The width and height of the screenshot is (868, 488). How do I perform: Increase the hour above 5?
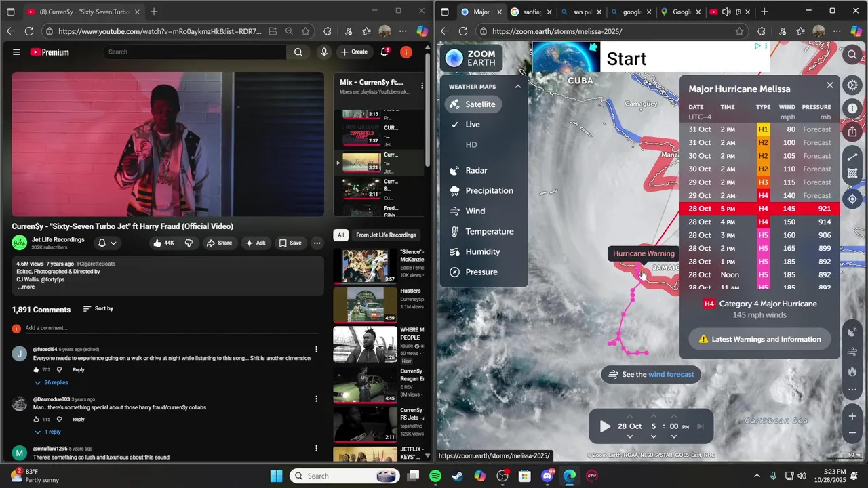tap(654, 415)
